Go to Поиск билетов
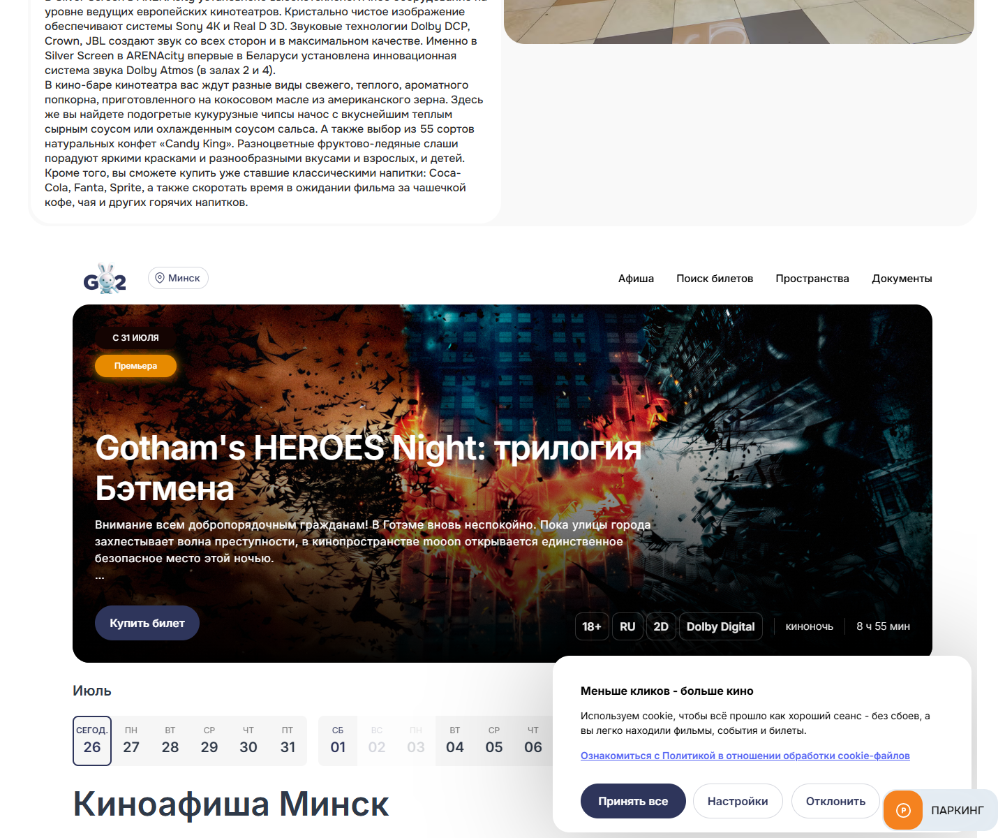 pos(715,279)
